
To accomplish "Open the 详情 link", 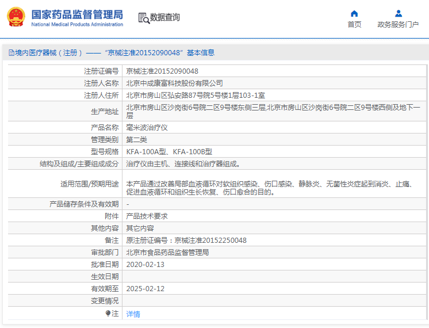I will click(x=133, y=314).
